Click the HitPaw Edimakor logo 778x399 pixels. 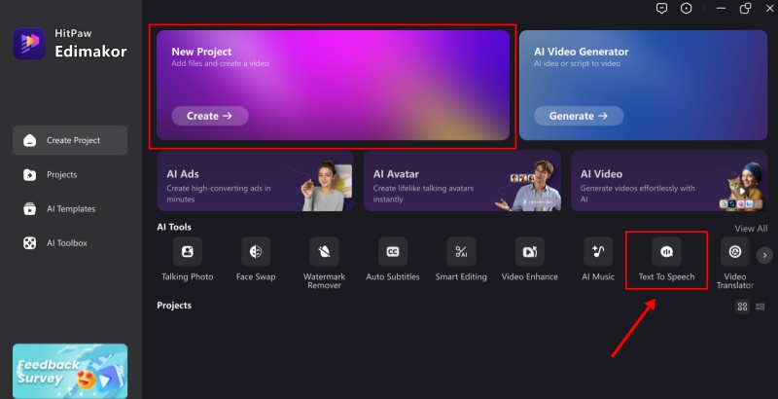29,43
